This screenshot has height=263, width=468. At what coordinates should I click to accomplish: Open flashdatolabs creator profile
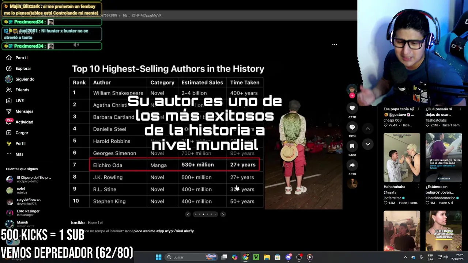[436, 120]
